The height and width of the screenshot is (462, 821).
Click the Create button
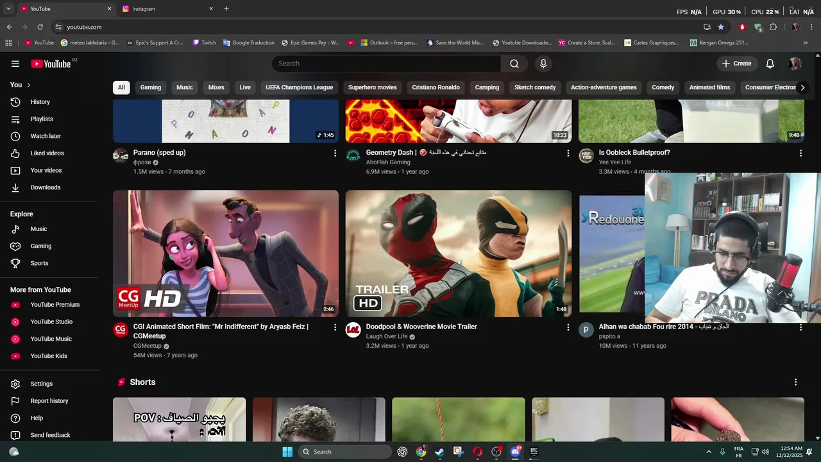(737, 64)
